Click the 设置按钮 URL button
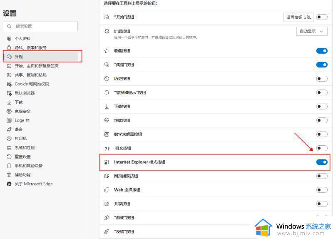This screenshot has width=333, height=239. 298,17
